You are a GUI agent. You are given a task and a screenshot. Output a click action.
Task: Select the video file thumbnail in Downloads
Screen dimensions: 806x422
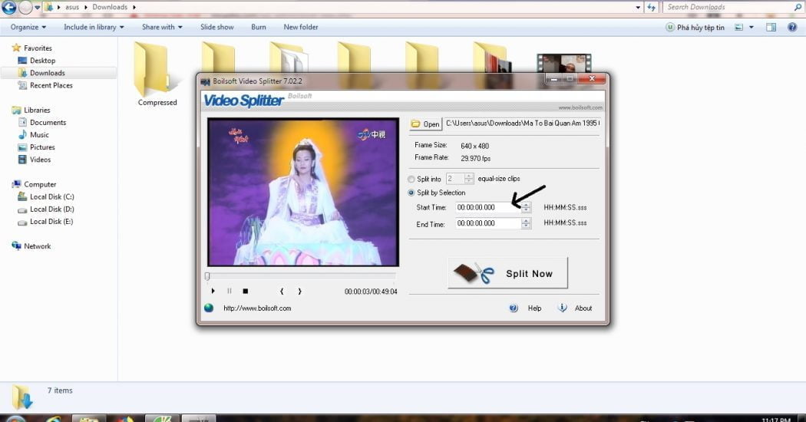[564, 64]
